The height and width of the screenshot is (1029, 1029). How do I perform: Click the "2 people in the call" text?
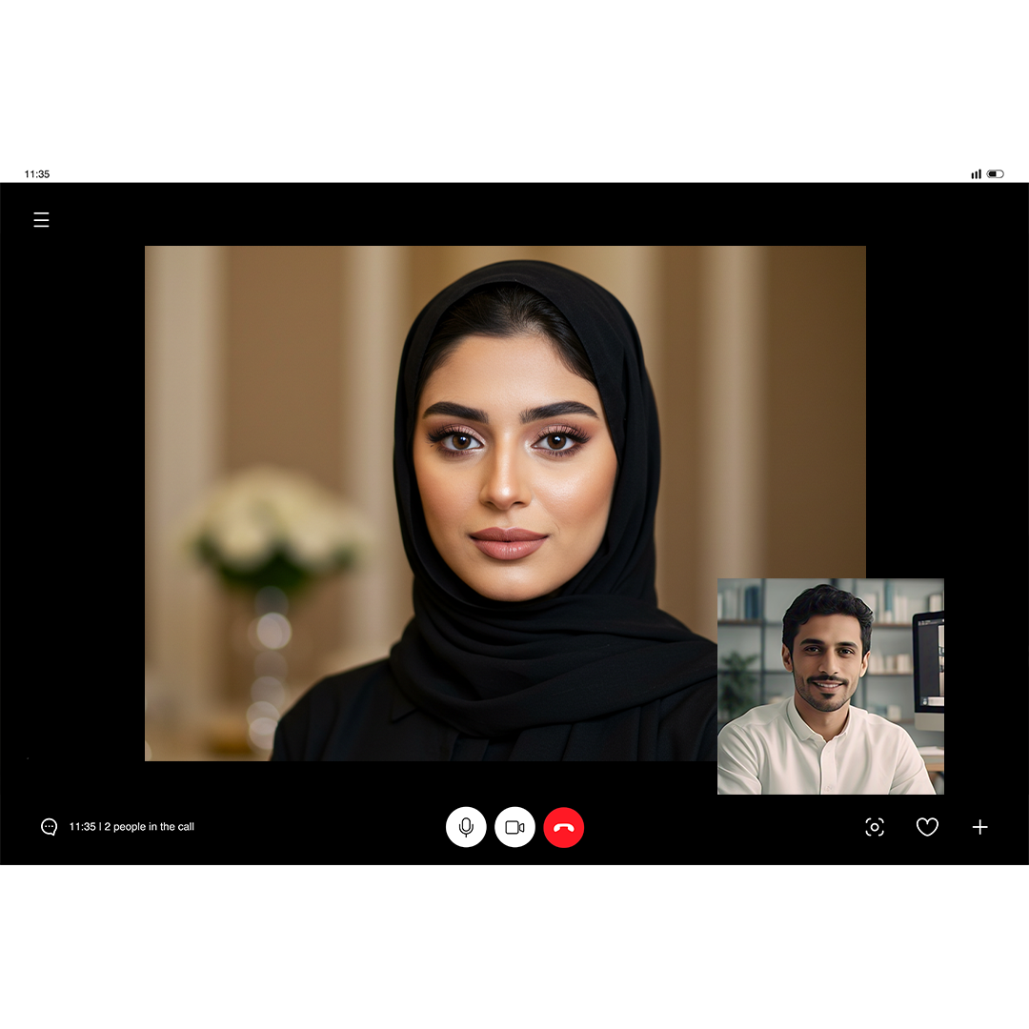coord(150,827)
